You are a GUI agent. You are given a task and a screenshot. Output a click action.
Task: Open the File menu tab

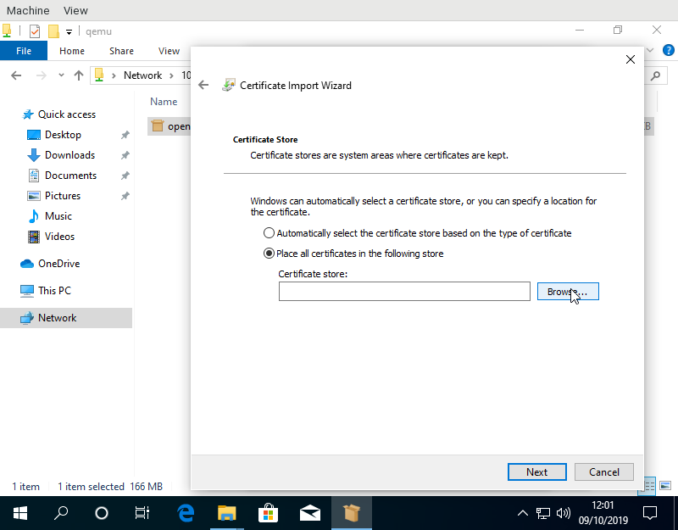pyautogui.click(x=24, y=51)
